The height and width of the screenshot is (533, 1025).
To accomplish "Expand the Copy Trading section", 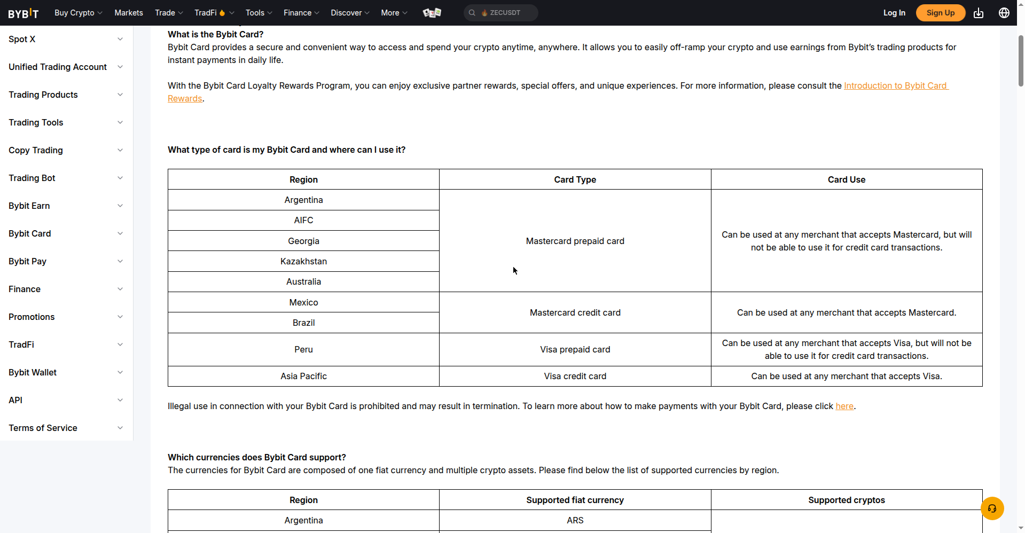I will [x=66, y=150].
